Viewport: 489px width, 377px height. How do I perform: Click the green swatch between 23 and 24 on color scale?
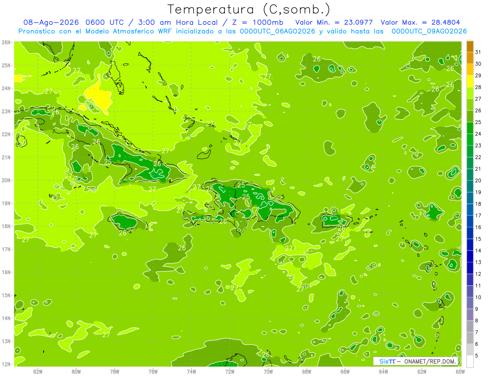pyautogui.click(x=470, y=140)
